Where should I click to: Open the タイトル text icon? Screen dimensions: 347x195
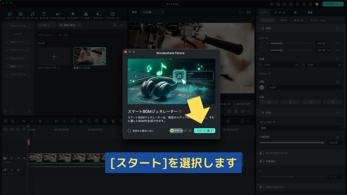44,16
